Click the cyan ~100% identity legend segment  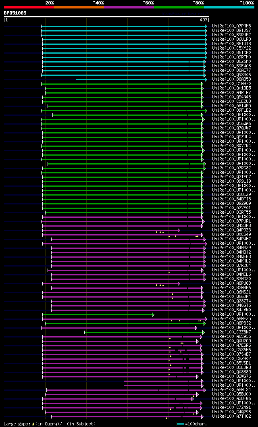[229, 7]
